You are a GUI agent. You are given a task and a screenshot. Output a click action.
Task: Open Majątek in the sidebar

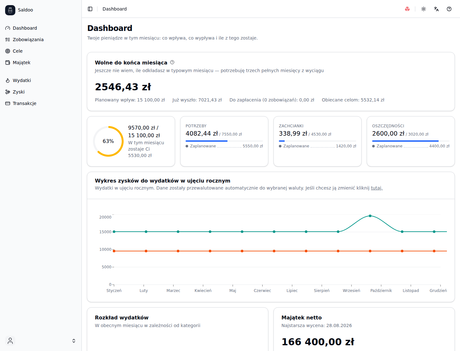tap(41, 63)
